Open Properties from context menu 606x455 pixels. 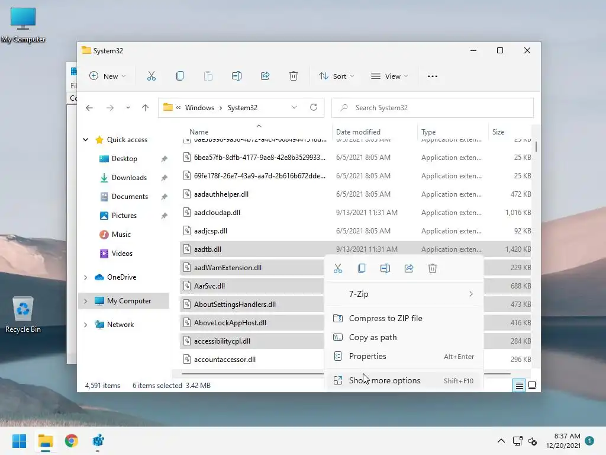[x=404, y=356]
